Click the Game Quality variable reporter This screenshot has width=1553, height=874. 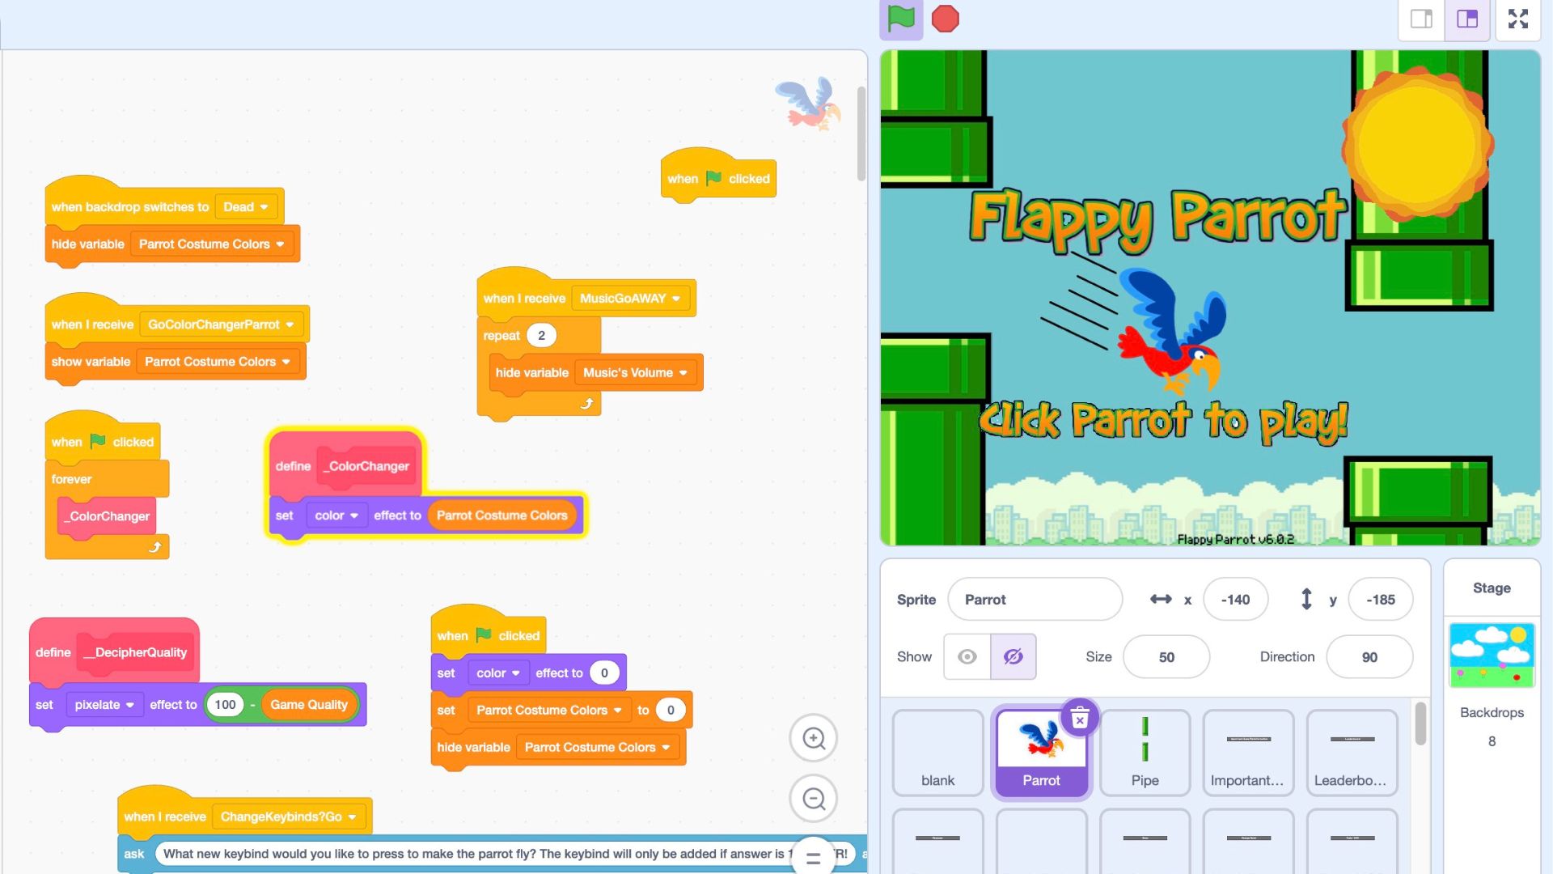point(309,705)
